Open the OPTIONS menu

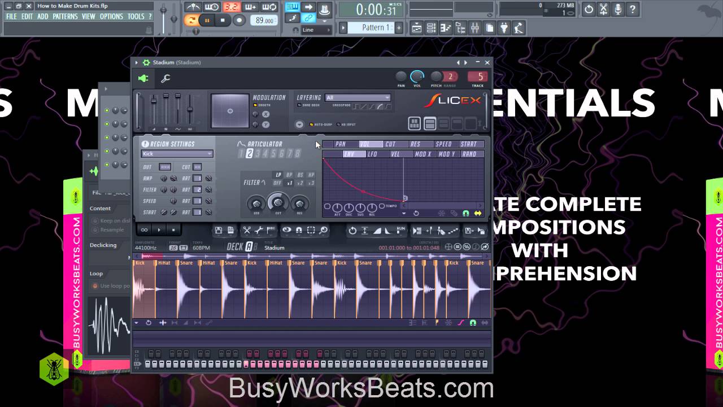(x=111, y=16)
